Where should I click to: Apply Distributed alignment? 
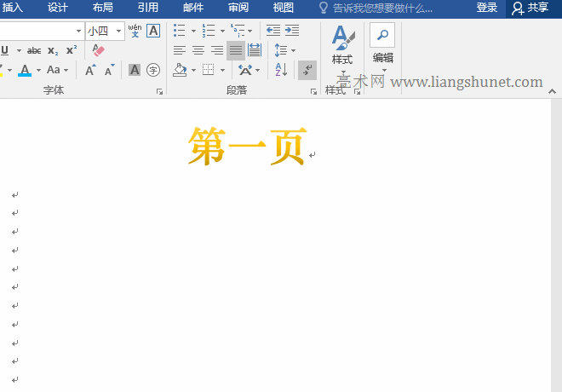coord(255,50)
